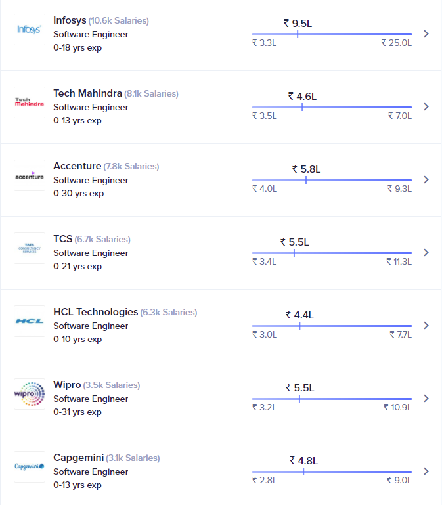This screenshot has width=442, height=505.
Task: Click the Capgemini logo
Action: 30,467
